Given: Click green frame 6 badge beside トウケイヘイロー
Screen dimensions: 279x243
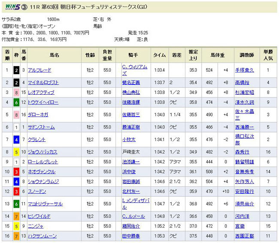Looking at the screenshot, I should click(x=16, y=102).
